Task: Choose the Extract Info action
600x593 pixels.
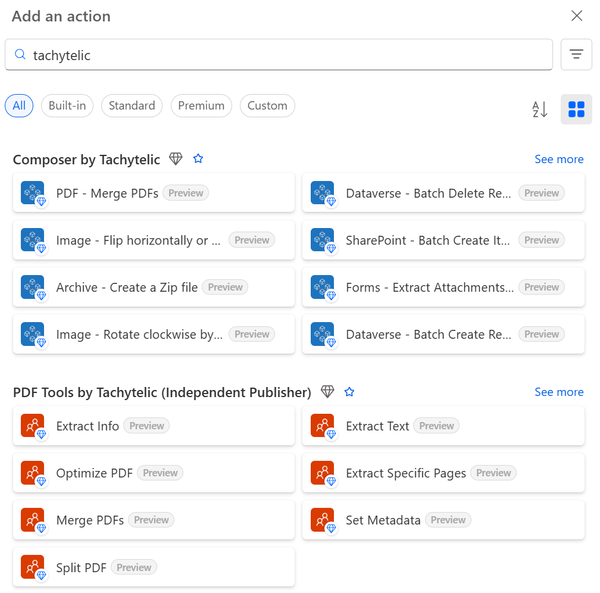Action: [x=154, y=426]
